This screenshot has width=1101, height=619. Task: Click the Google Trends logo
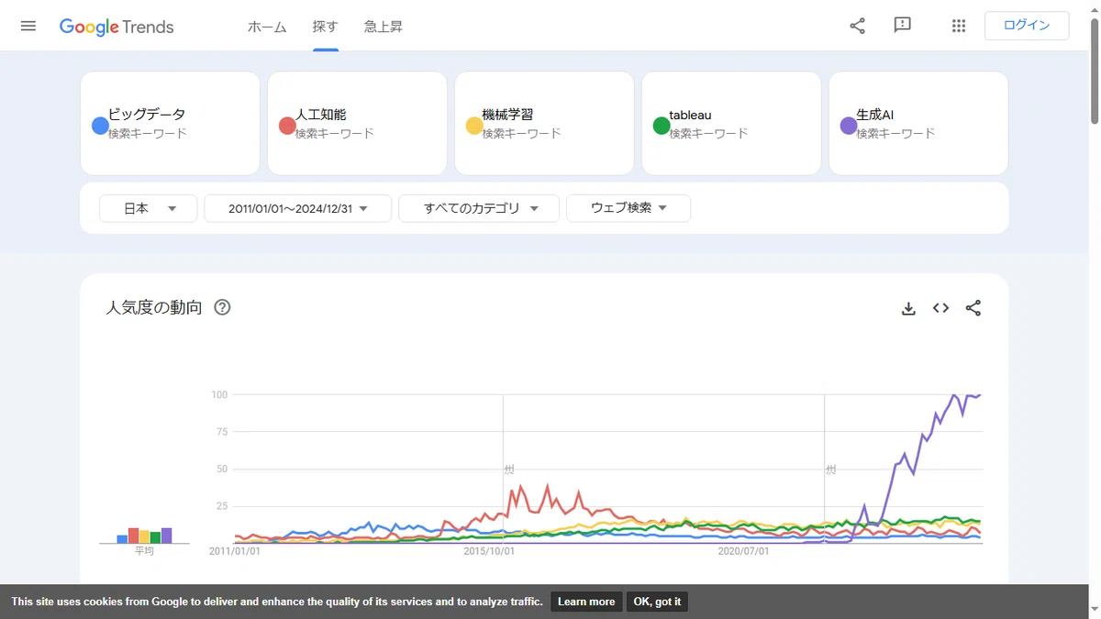pos(117,27)
